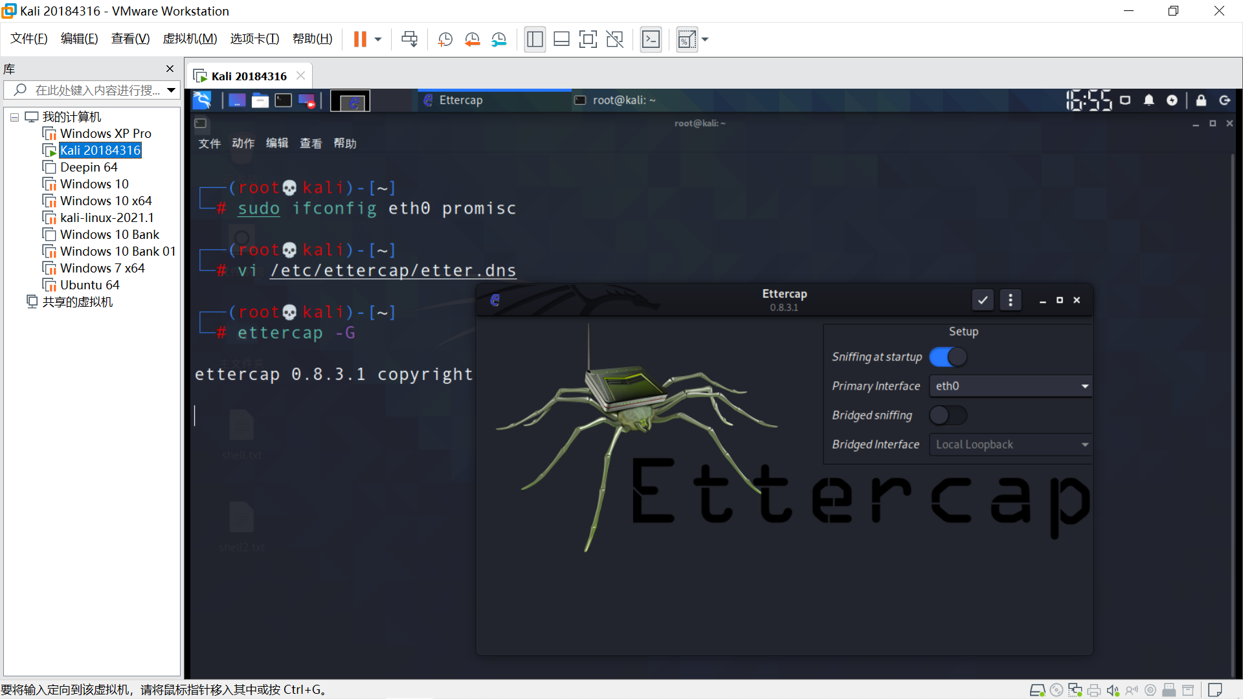Viewport: 1243px width, 699px height.
Task: Open the Ettercap three-dot options menu
Action: pos(1010,300)
